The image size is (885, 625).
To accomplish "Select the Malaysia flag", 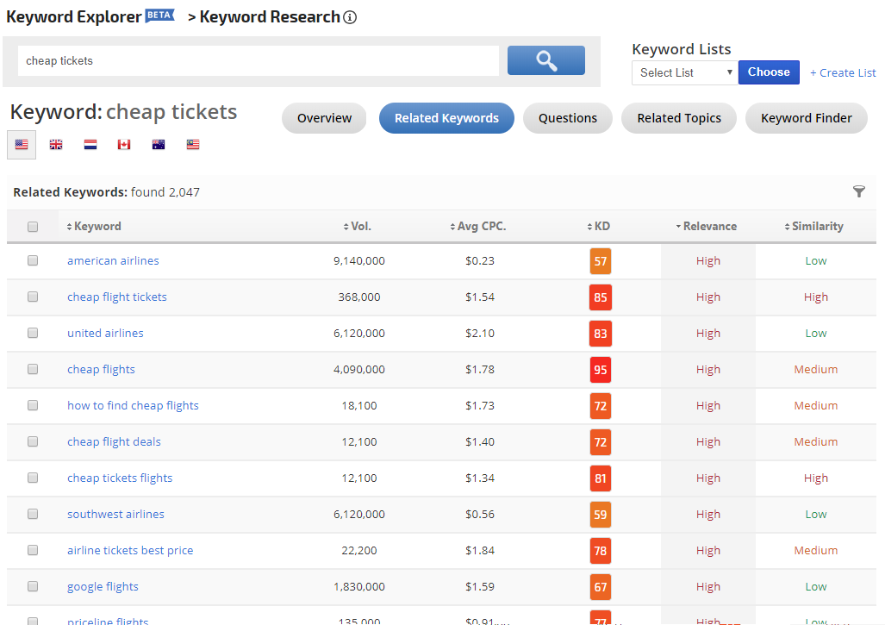I will click(x=193, y=145).
